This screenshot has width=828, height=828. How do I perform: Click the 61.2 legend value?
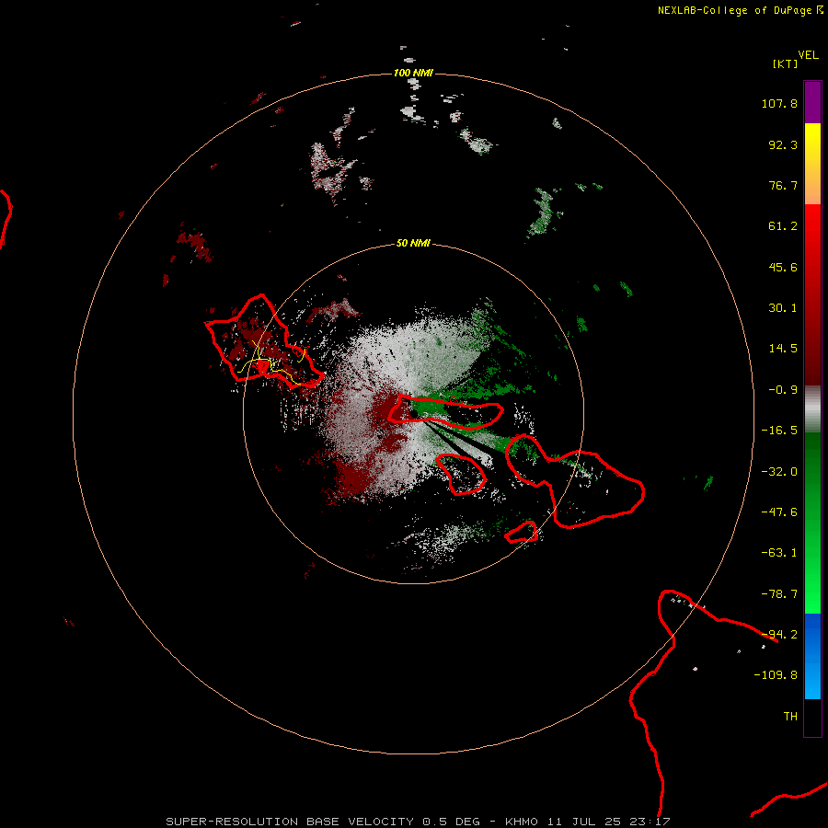click(x=783, y=226)
